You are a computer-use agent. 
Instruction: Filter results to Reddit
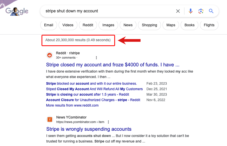88,25
